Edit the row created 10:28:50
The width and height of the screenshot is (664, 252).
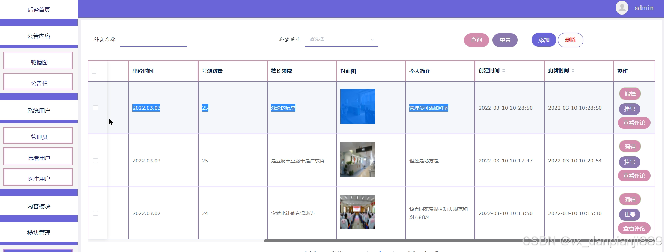coord(630,94)
